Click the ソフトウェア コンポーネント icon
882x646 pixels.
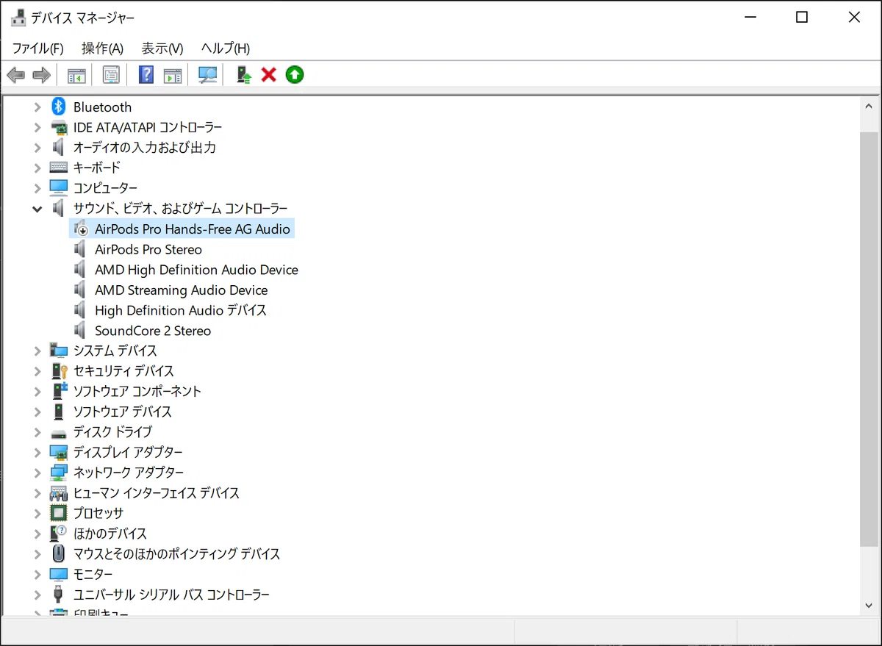pyautogui.click(x=60, y=391)
